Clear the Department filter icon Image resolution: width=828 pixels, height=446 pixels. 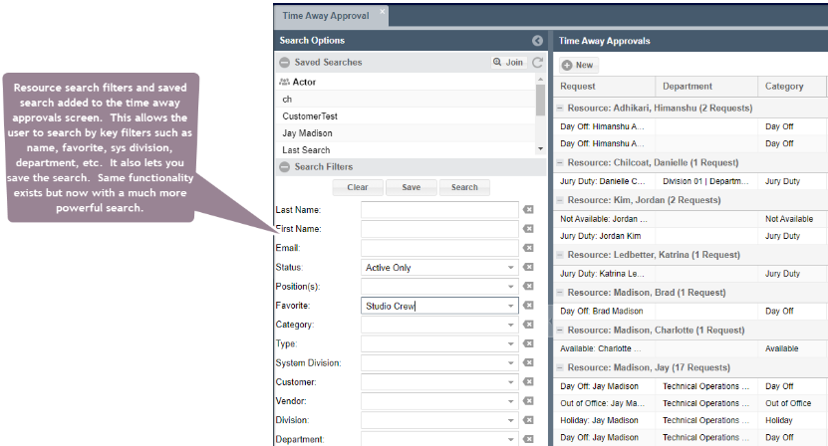tap(528, 439)
